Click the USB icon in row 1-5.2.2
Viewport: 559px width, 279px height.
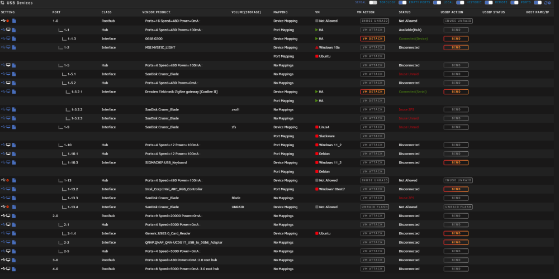pyautogui.click(x=3, y=109)
